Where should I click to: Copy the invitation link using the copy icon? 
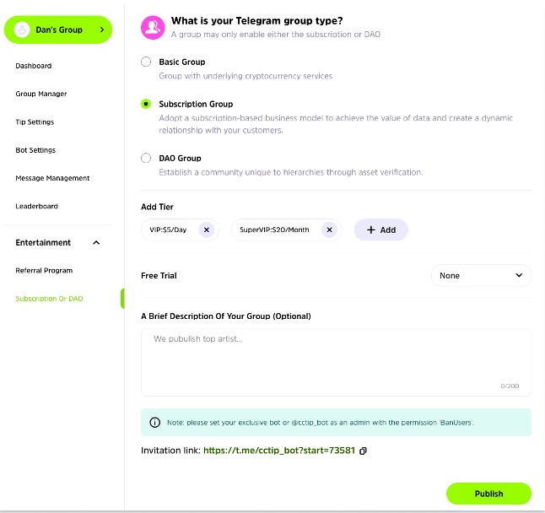[364, 451]
